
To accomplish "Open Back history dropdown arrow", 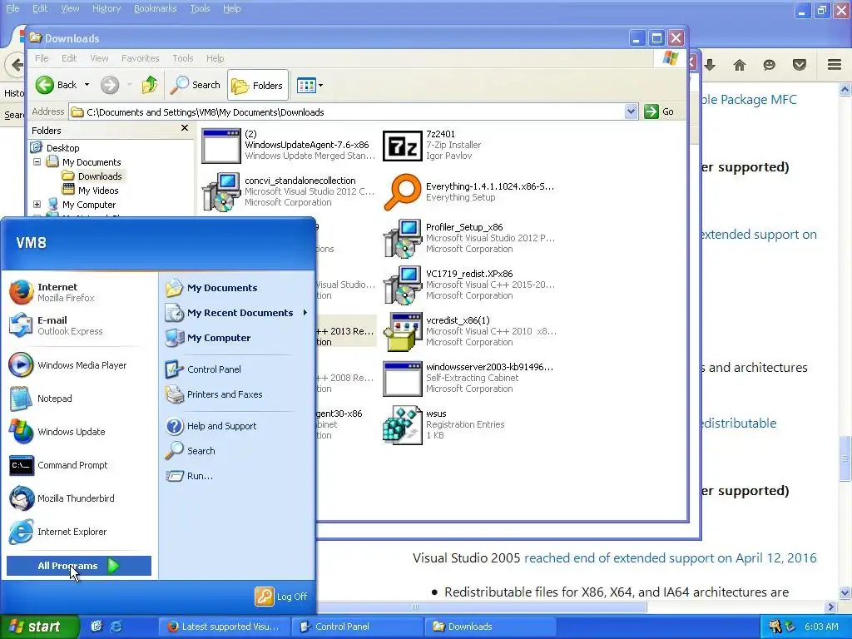I will click(x=87, y=85).
